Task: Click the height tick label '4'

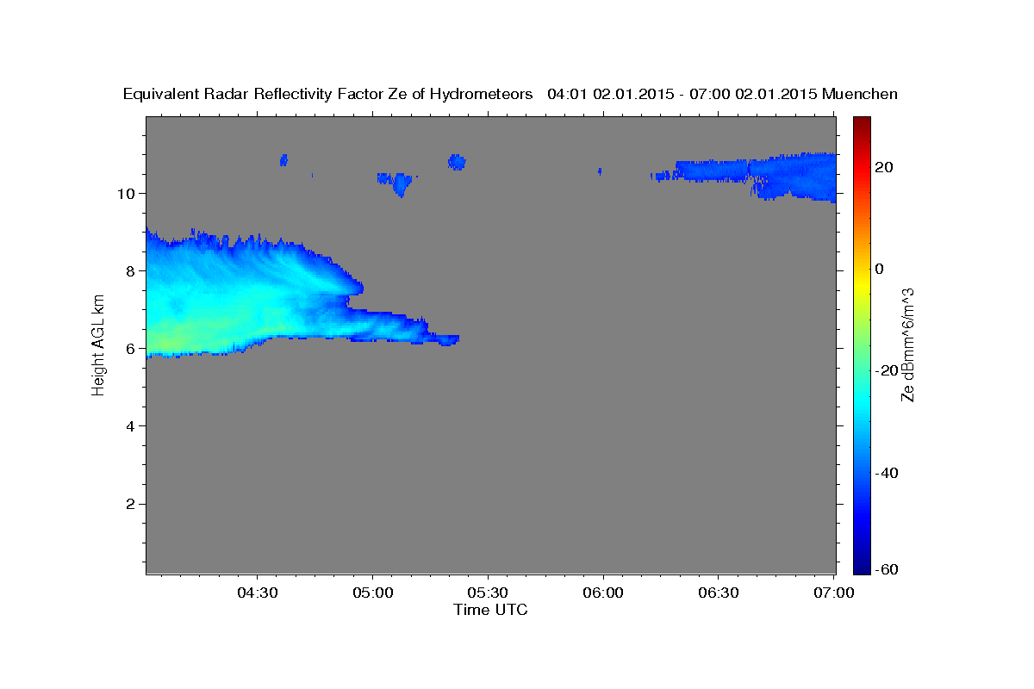Action: [129, 426]
